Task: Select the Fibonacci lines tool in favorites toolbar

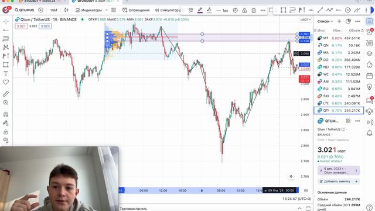Action: [x=292, y=10]
